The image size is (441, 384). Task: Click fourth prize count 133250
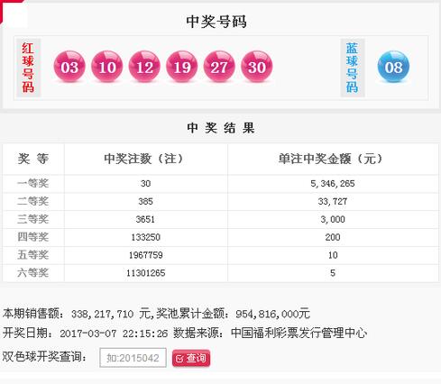145,237
